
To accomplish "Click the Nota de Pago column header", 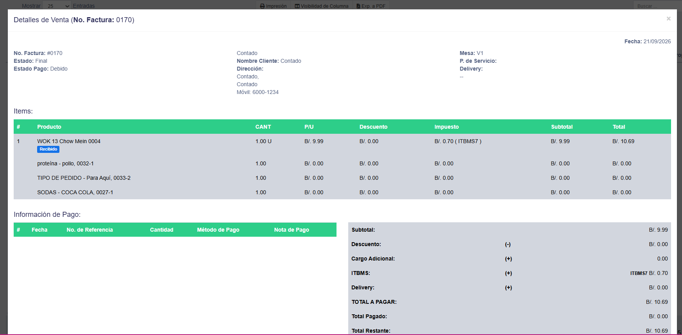I will 292,230.
